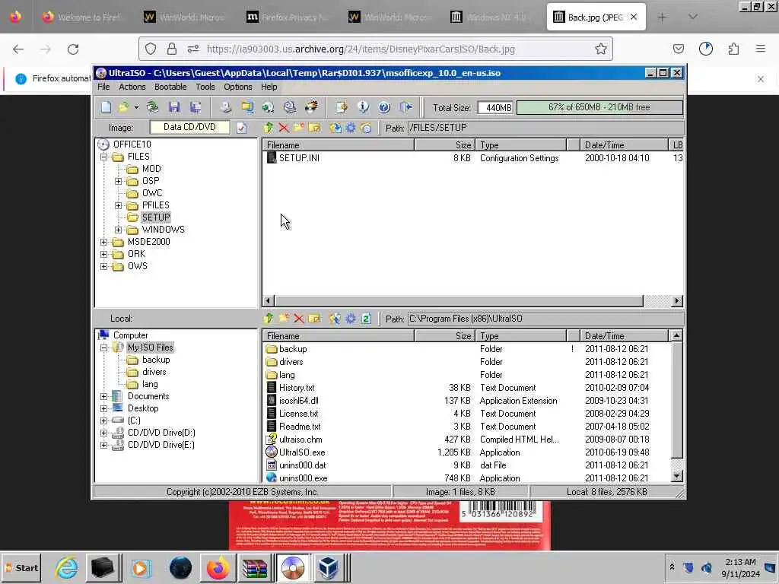Viewport: 779px width, 584px height.
Task: Expand the OWS folder node
Action: click(103, 267)
